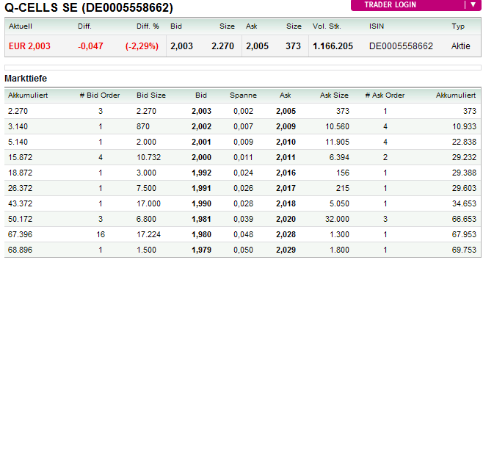Click the bid price 1,992
This screenshot has height=459, width=483.
[x=201, y=173]
